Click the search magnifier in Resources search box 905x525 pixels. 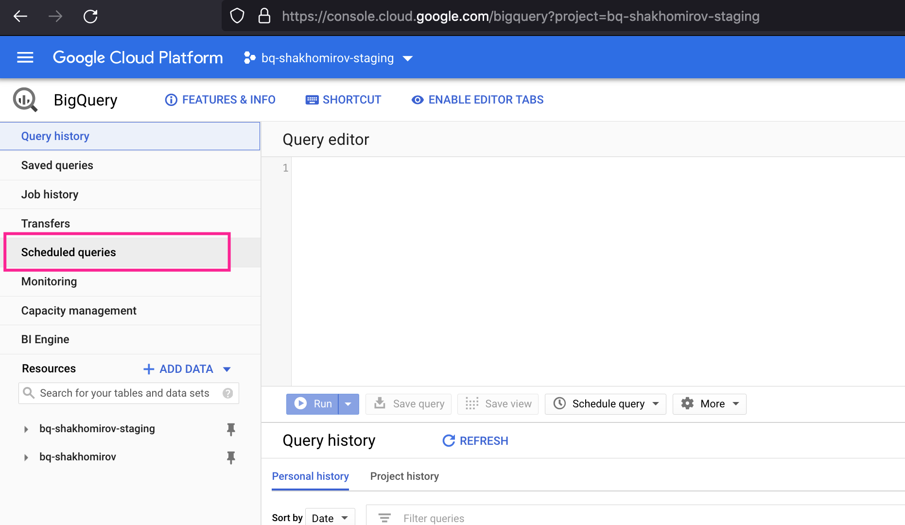click(29, 393)
